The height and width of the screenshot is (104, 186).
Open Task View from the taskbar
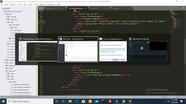point(63,101)
